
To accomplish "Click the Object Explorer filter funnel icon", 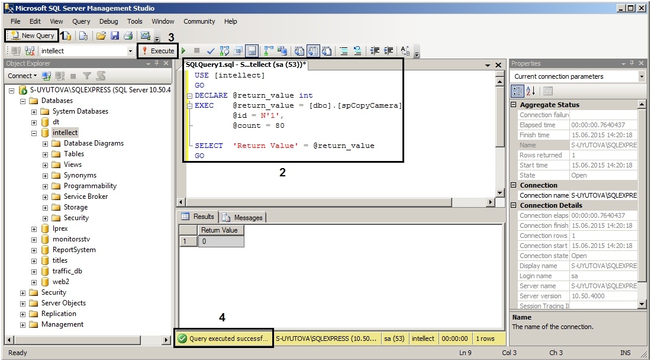I will (x=87, y=76).
